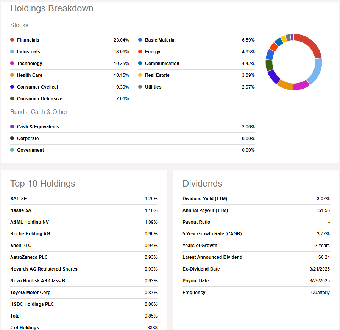Image resolution: width=340 pixels, height=330 pixels.
Task: Click the orange Health Care donut segment
Action: click(x=285, y=85)
